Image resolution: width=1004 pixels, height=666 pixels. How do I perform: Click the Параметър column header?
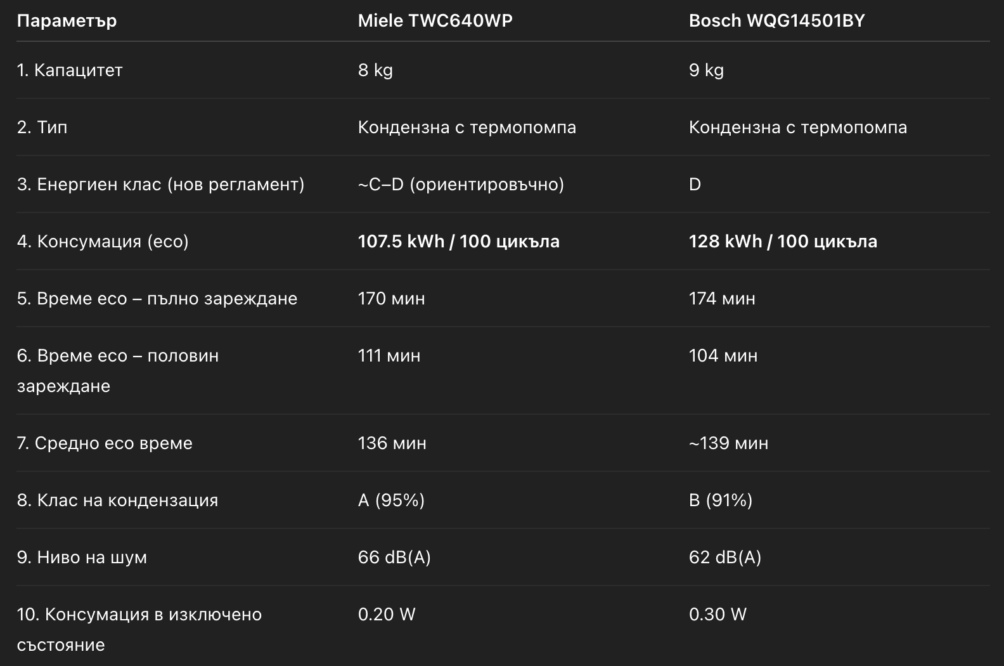click(x=67, y=21)
